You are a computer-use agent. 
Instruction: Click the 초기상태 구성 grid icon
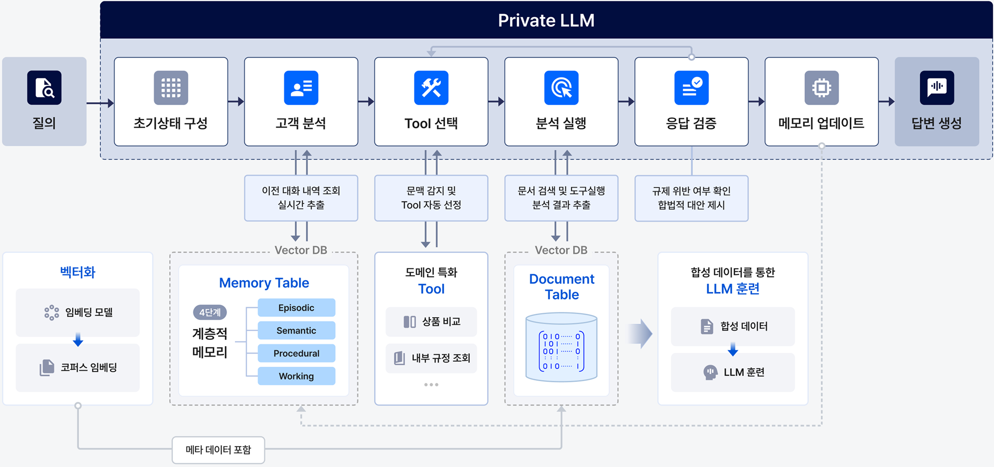[x=171, y=87]
